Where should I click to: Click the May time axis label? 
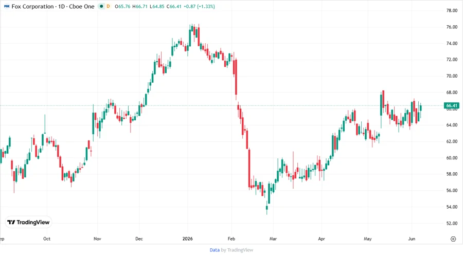coord(368,239)
